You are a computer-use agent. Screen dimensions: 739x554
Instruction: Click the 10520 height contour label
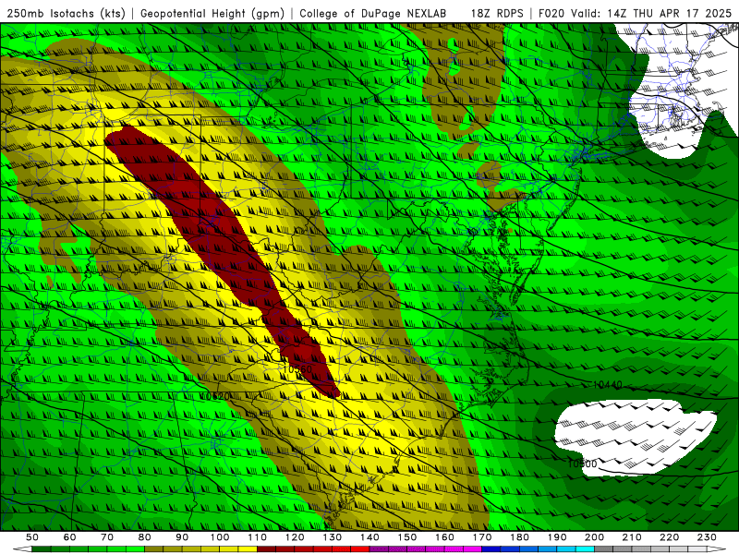214,396
